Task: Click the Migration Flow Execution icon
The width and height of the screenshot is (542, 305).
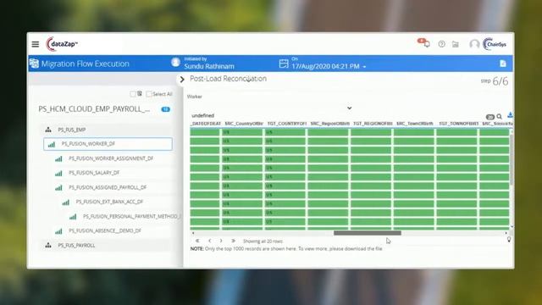Action: point(34,64)
